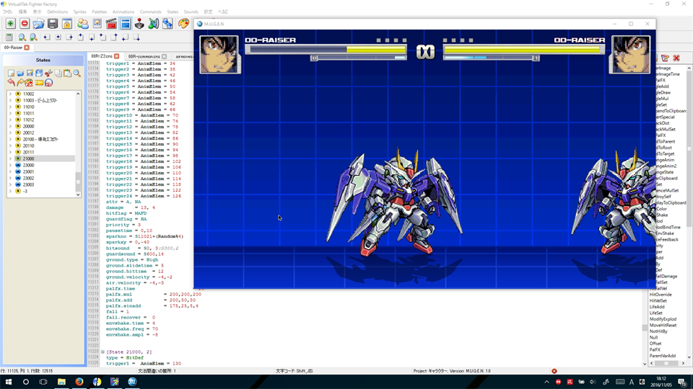Close the 00R-Z2.cns tab

coord(117,56)
